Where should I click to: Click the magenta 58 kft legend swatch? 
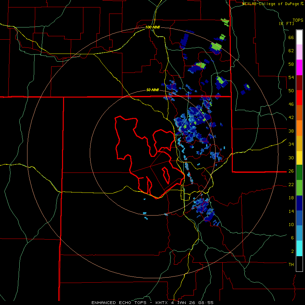(299, 67)
